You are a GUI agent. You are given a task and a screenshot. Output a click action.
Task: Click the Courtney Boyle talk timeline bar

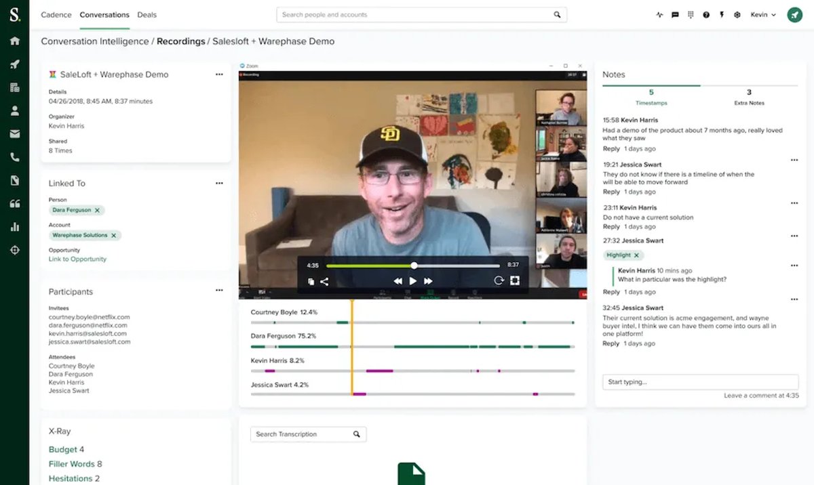[x=412, y=322]
